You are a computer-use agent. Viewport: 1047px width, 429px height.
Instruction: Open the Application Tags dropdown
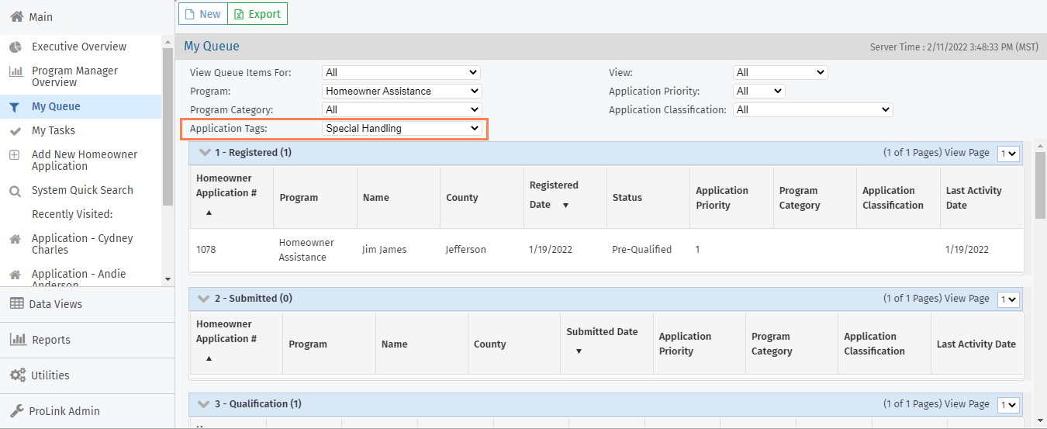click(x=402, y=129)
